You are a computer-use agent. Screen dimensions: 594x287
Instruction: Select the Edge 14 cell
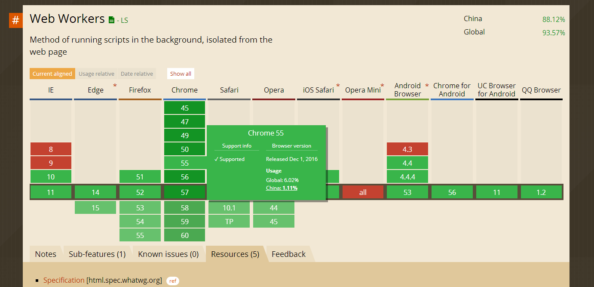95,192
